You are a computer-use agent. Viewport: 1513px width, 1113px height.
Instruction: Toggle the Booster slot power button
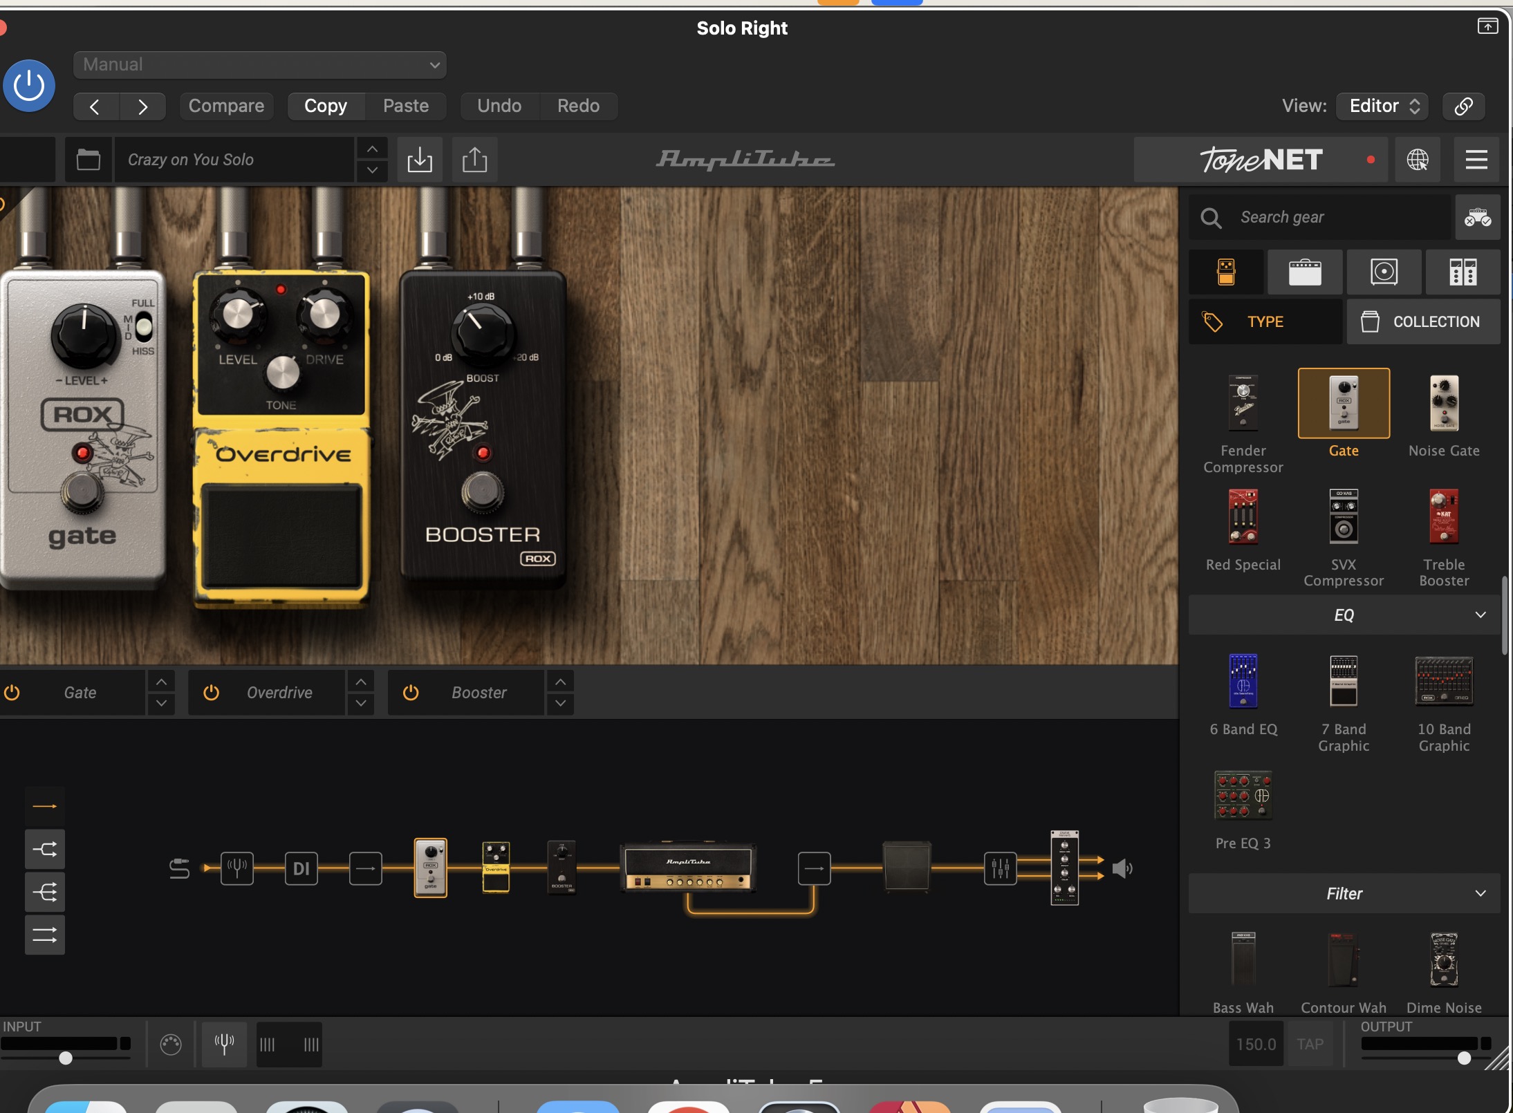(x=411, y=692)
